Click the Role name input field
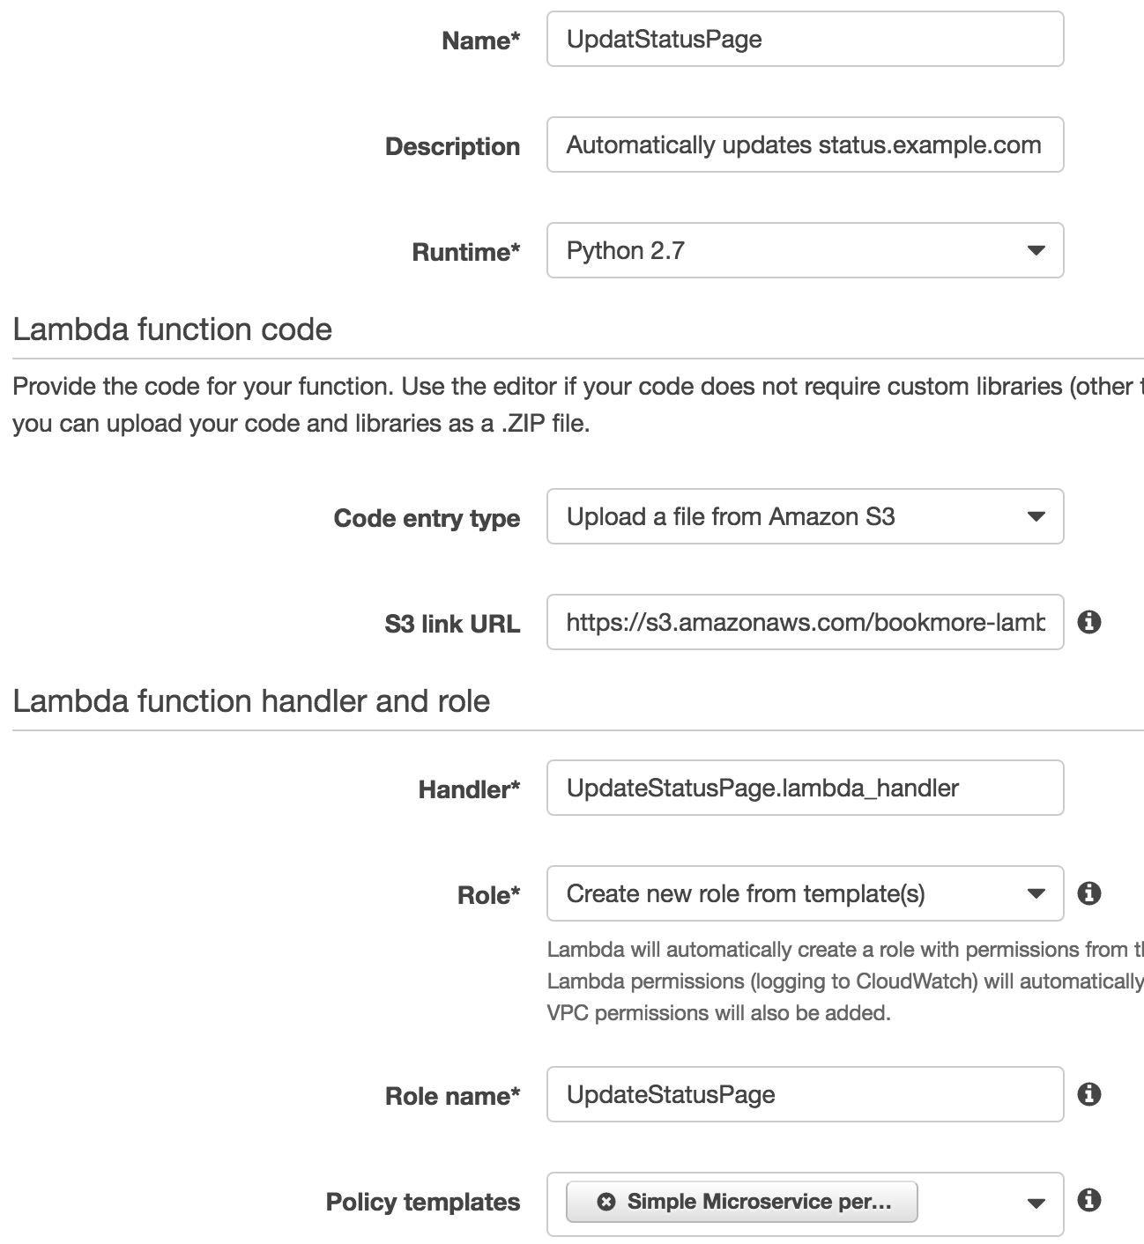 click(806, 1094)
